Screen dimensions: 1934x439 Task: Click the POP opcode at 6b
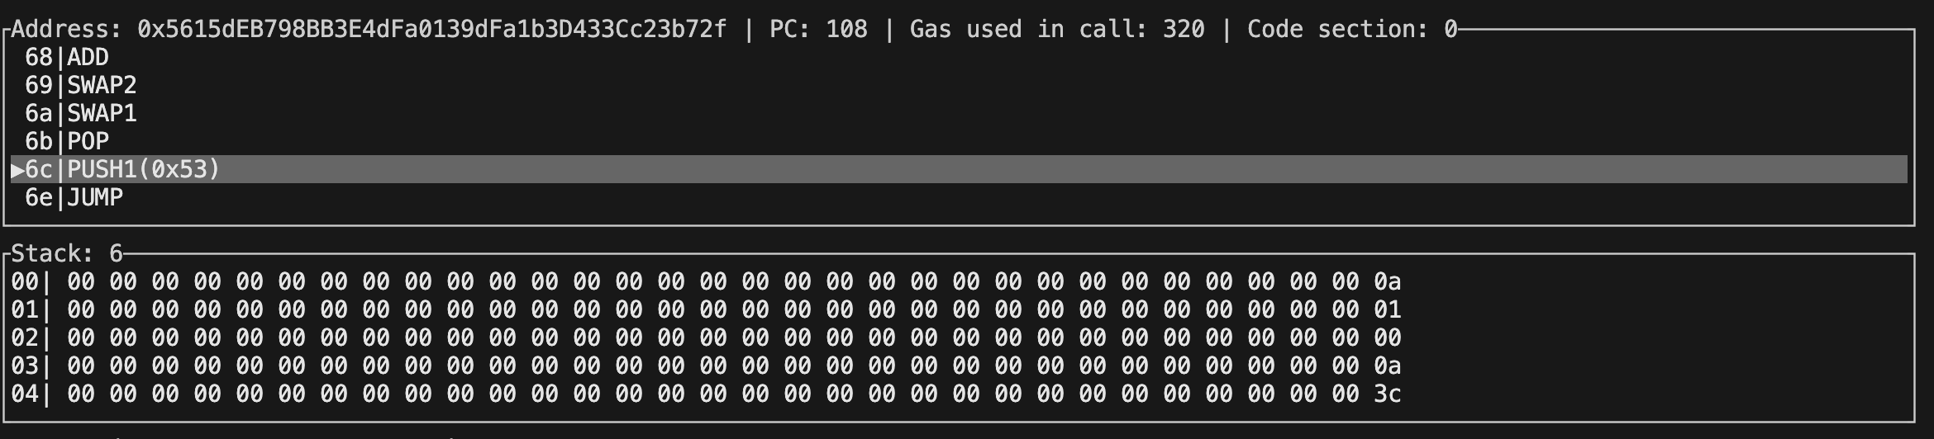click(x=88, y=141)
